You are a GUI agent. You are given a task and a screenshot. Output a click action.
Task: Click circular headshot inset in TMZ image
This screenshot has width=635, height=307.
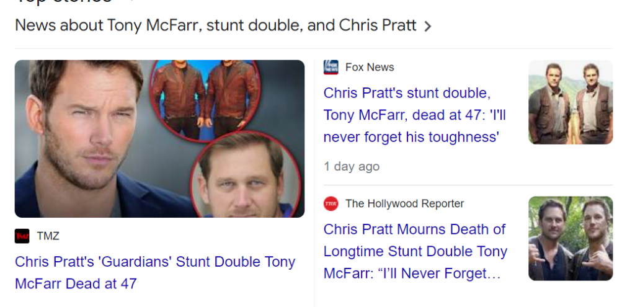click(246, 177)
